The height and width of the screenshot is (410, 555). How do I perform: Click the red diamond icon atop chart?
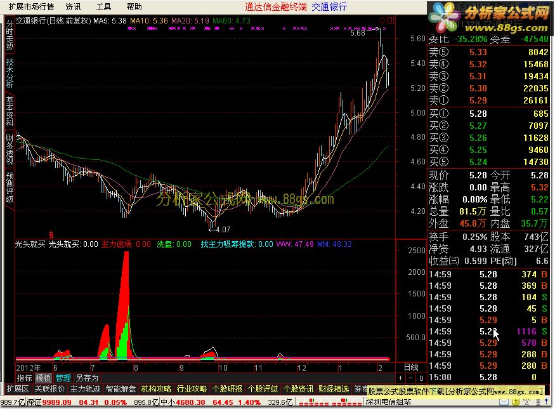[x=382, y=20]
